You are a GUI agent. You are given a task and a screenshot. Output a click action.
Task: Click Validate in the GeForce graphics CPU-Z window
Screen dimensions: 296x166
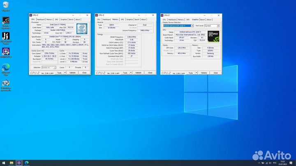pos(204,73)
